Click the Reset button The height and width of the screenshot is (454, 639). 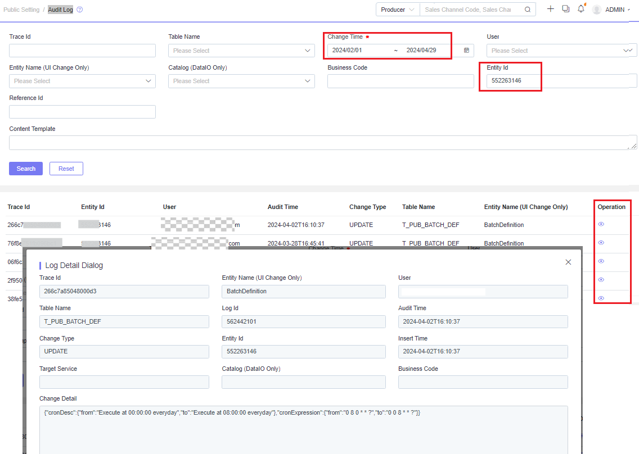[66, 169]
